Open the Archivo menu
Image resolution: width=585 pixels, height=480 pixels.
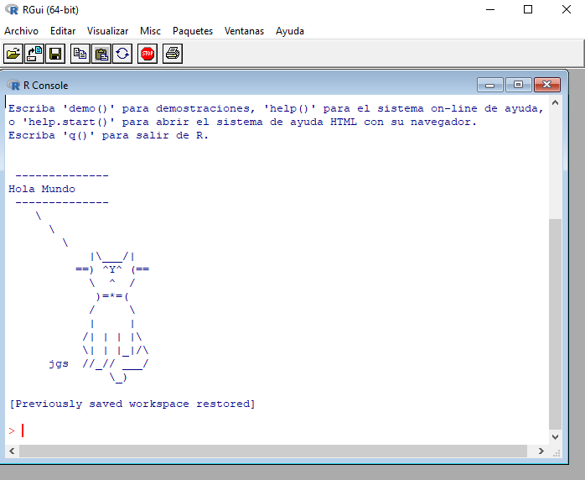click(x=21, y=31)
